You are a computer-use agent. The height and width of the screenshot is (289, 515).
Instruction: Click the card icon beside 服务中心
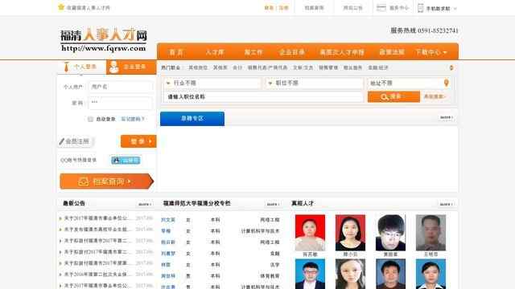(x=381, y=8)
